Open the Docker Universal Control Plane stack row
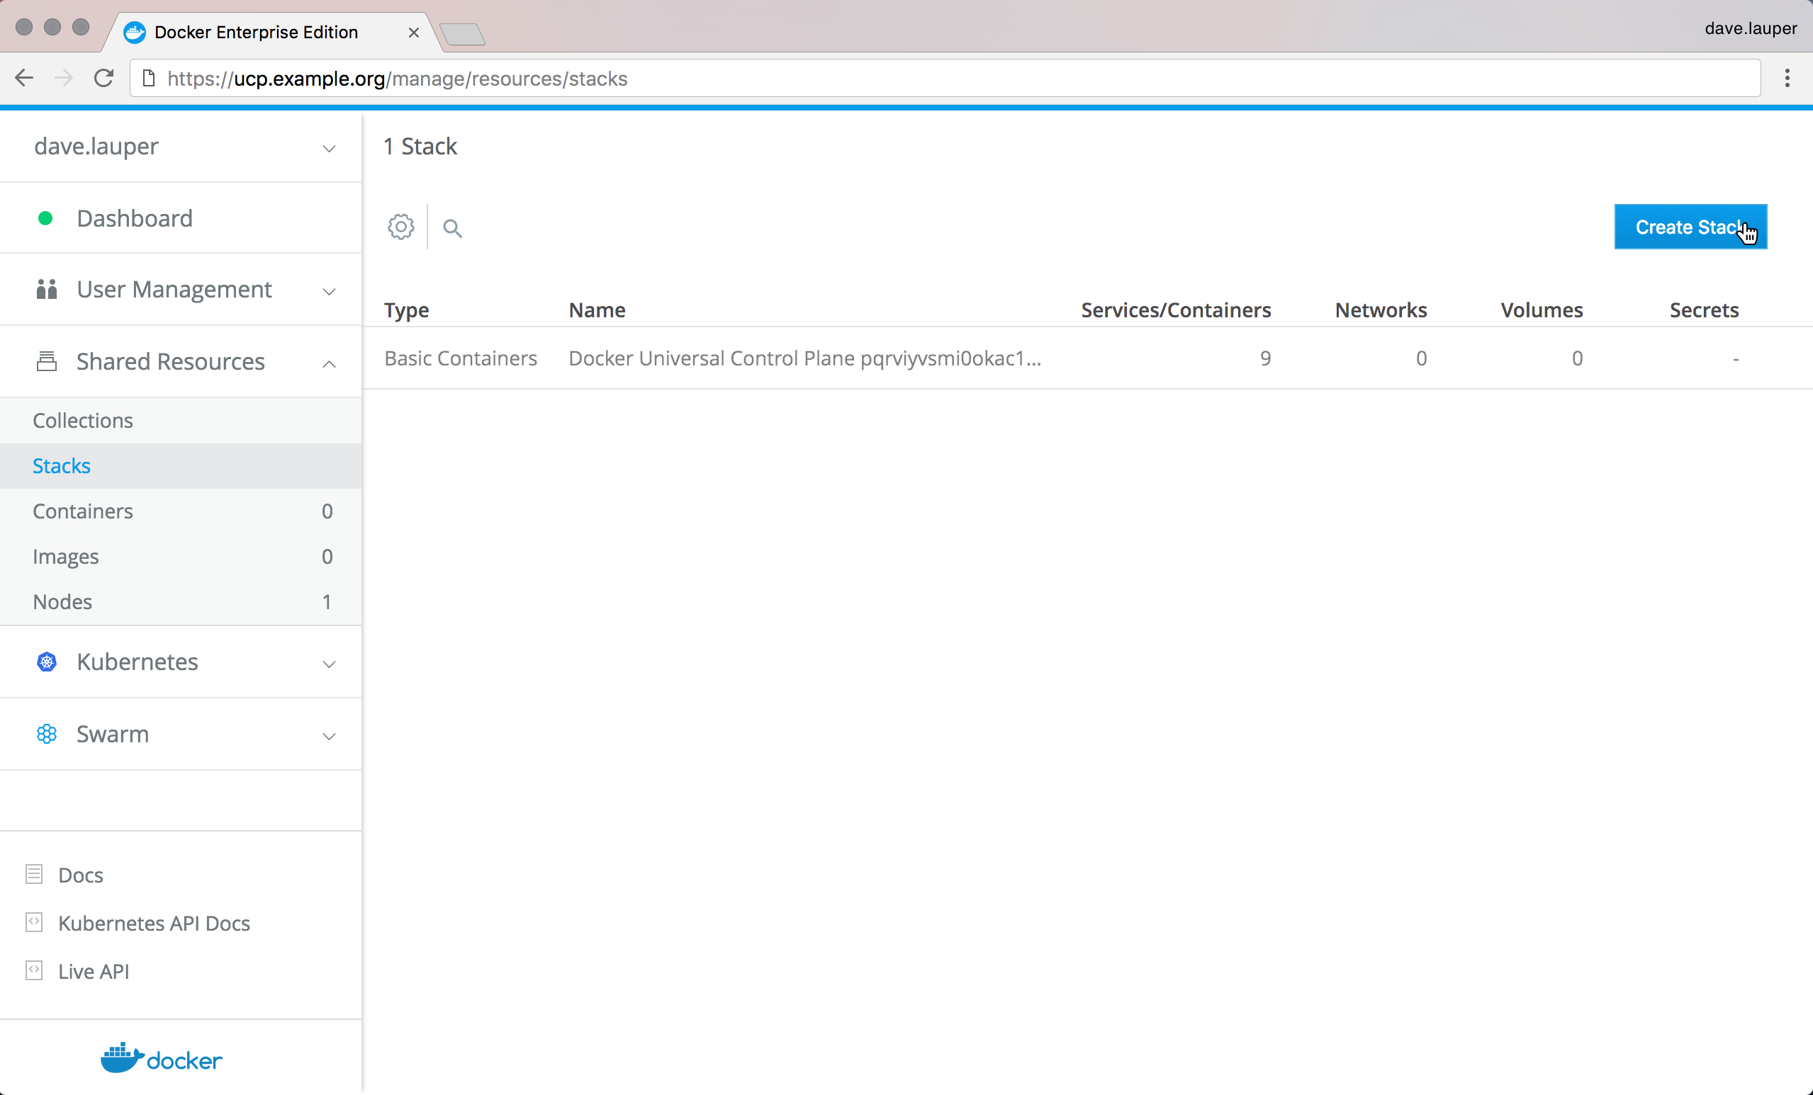Viewport: 1813px width, 1095px height. 804,358
